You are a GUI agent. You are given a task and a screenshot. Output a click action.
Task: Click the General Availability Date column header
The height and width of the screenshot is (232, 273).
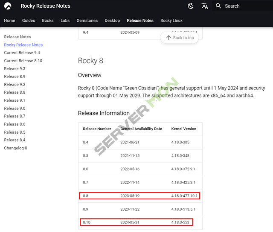pos(141,129)
